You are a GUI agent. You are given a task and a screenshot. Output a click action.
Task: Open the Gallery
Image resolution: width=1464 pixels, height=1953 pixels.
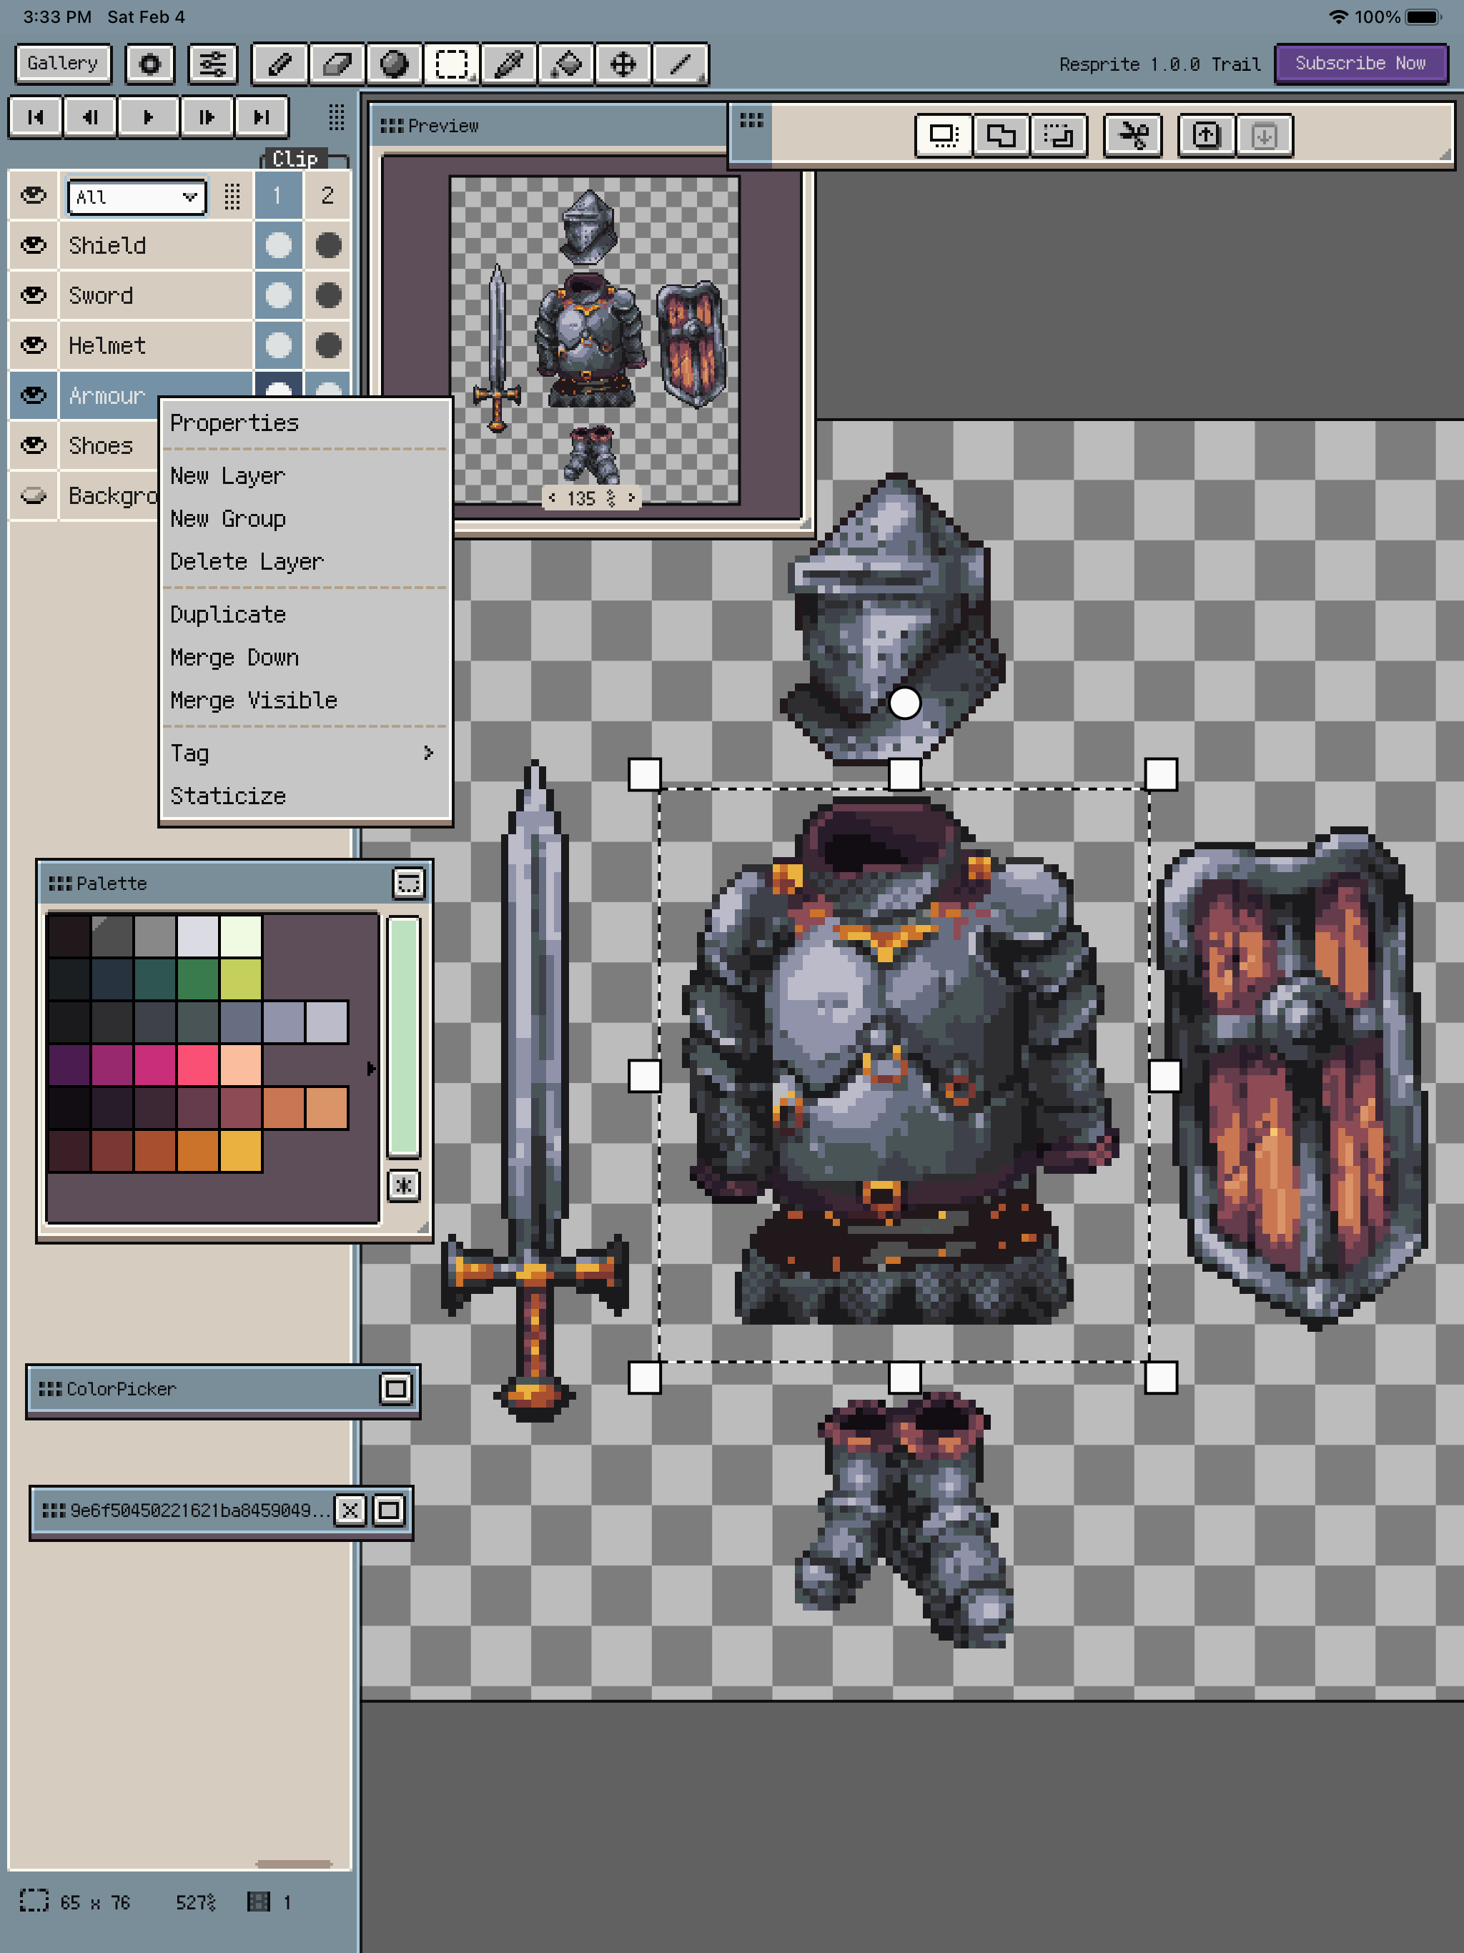tap(61, 63)
